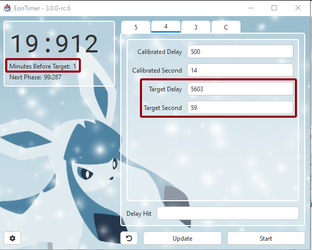
Task: Switch to the Gen 5 tab
Action: tap(136, 27)
